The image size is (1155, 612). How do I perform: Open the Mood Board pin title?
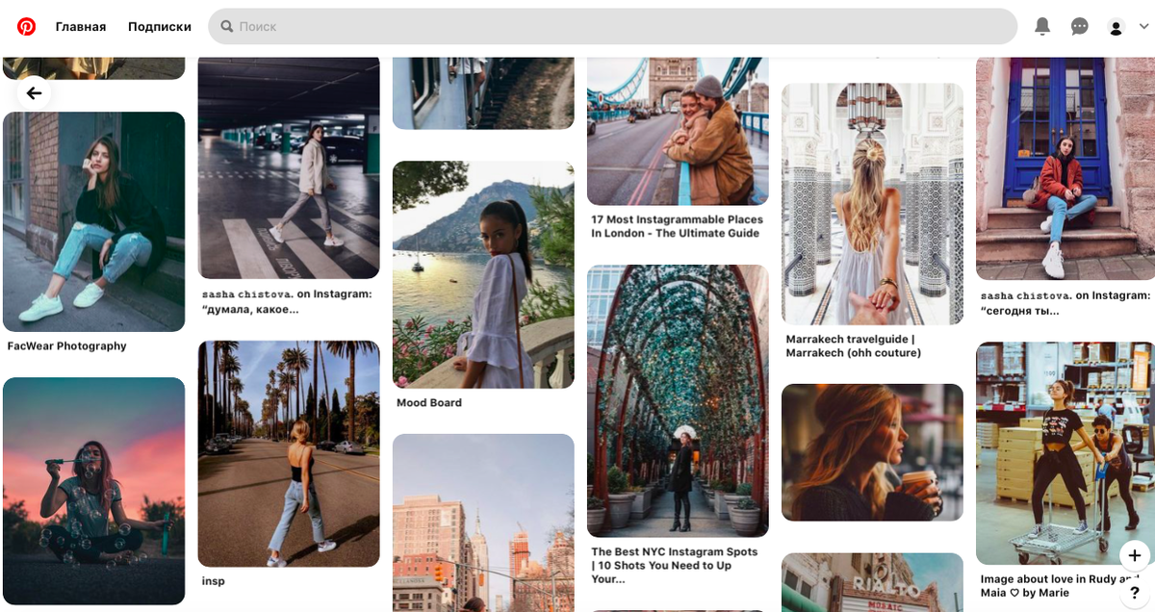429,403
